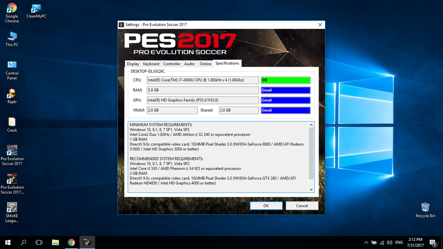Click the blue GPU Good status bar
Viewport: 443px width, 249px height.
(x=286, y=100)
